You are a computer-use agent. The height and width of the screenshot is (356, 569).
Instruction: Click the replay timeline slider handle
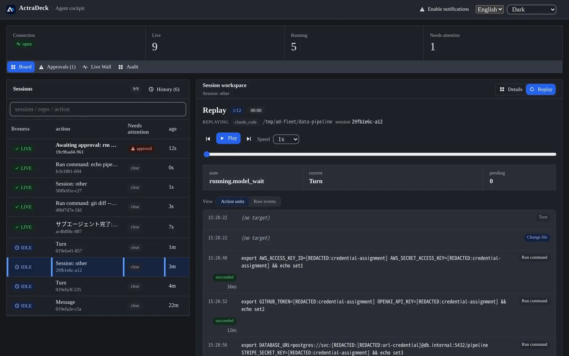coord(207,154)
